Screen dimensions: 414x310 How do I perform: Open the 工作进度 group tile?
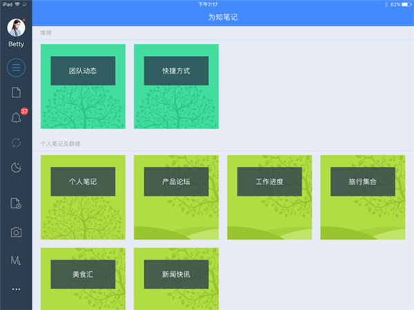(270, 197)
